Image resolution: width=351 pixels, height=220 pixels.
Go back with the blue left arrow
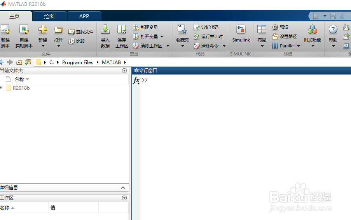pos(2,62)
